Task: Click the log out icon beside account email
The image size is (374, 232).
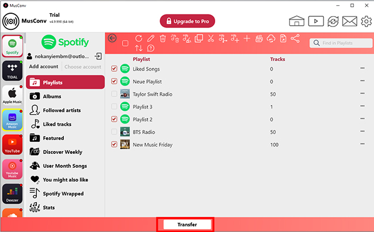Action: point(98,56)
